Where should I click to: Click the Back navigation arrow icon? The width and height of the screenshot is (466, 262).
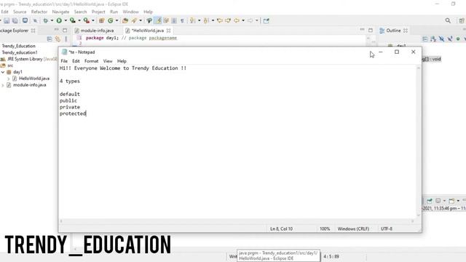click(x=237, y=20)
